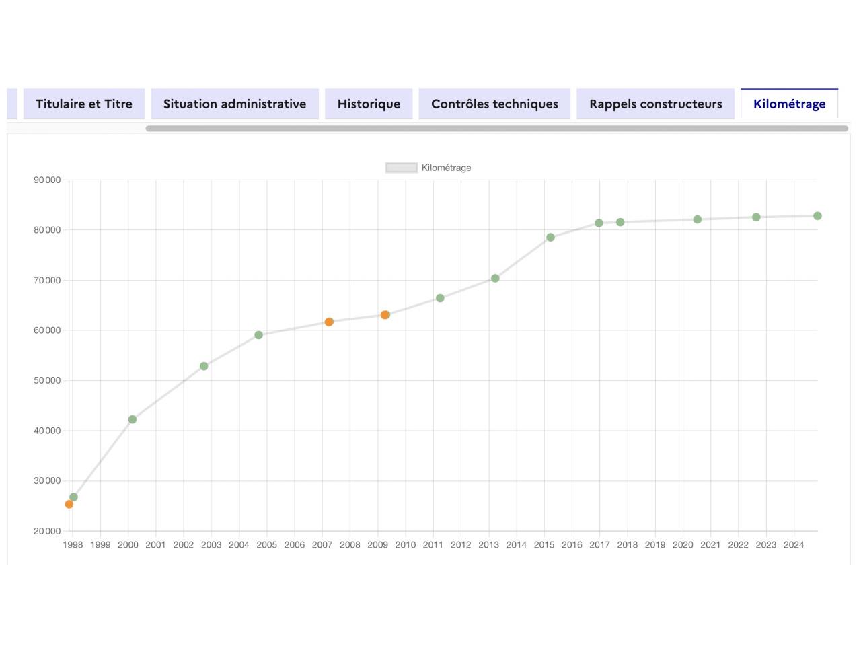Click the green point between 2022 and 2023

coord(756,217)
